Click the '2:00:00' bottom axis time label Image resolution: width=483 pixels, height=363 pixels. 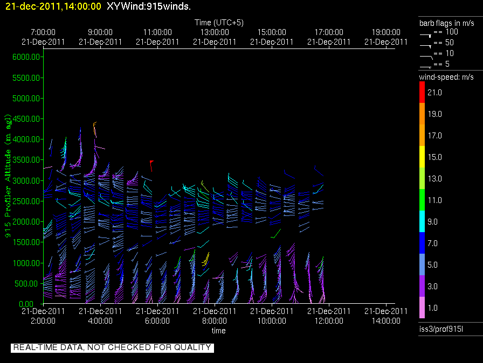pos(43,321)
